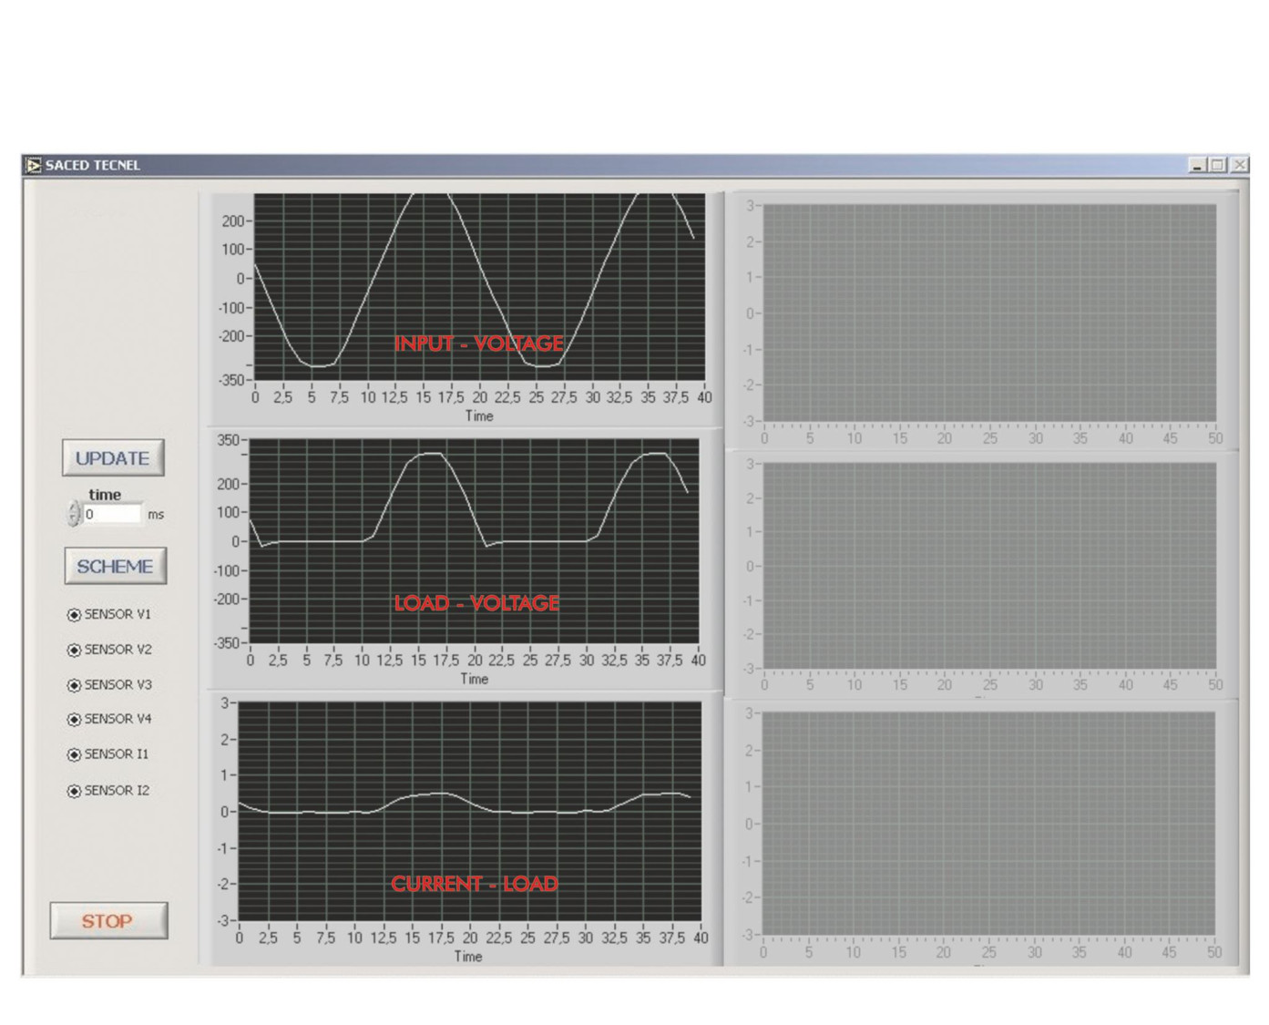The width and height of the screenshot is (1269, 1025).
Task: Minimize the SACED TECNEL window
Action: tap(1197, 165)
